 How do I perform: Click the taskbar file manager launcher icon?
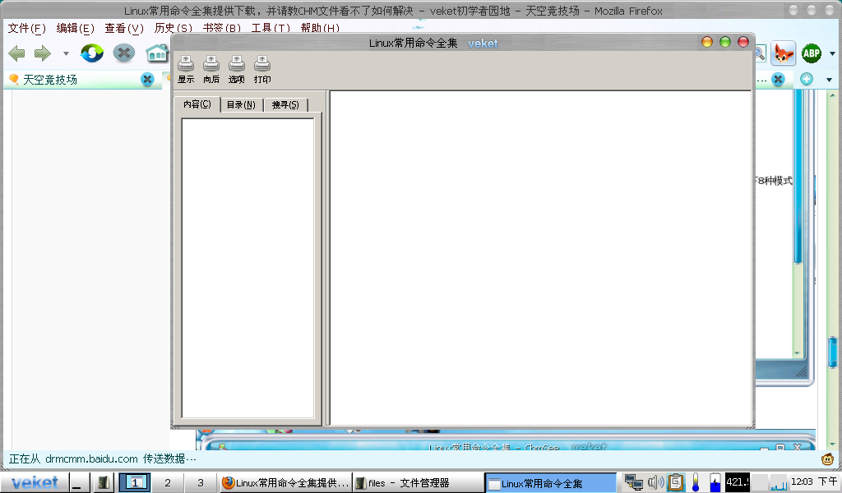point(103,483)
